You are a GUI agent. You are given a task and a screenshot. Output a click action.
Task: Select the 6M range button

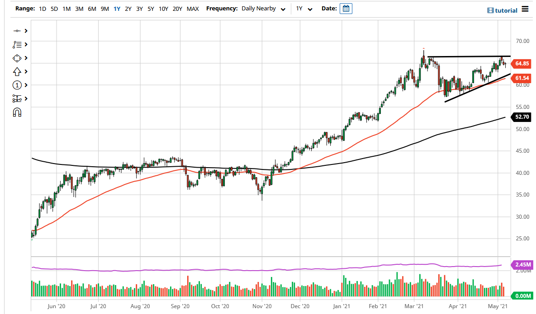(92, 8)
